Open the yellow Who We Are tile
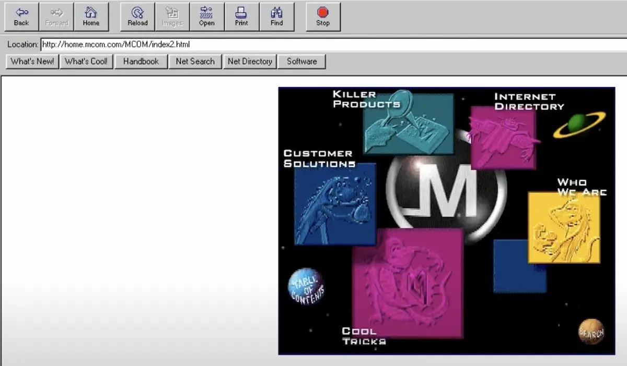 point(563,227)
